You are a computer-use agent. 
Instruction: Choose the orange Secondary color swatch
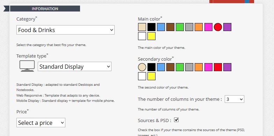point(199,67)
